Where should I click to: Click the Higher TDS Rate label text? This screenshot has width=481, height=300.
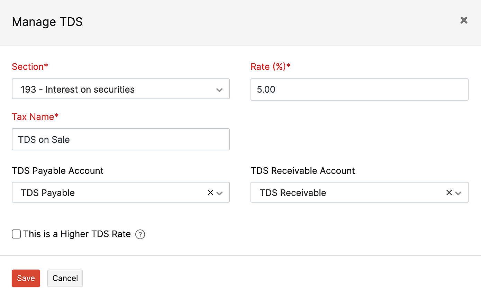(76, 234)
